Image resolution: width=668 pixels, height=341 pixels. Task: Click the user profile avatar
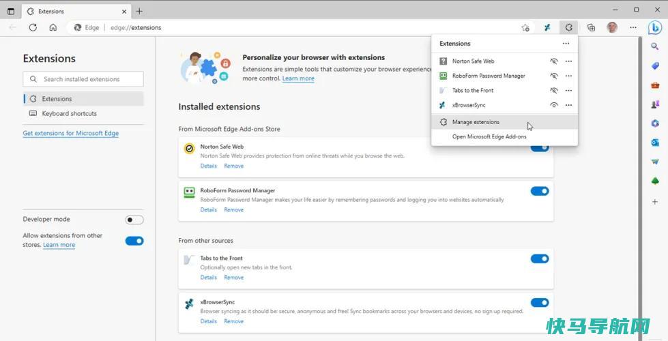[x=612, y=28]
